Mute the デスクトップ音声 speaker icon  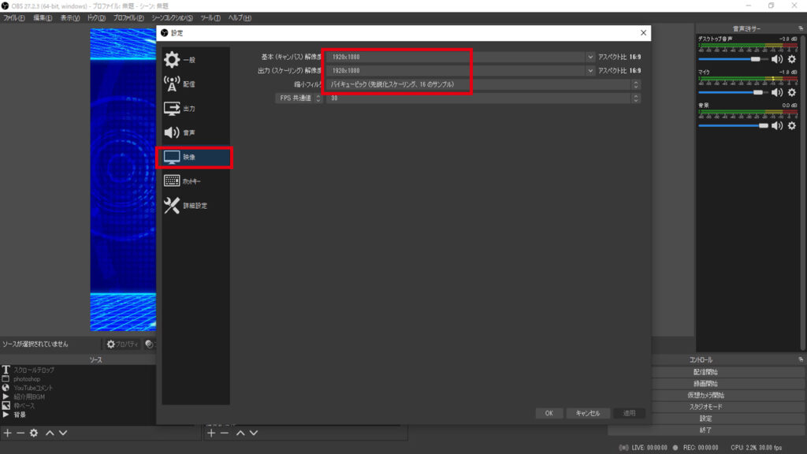pyautogui.click(x=775, y=59)
